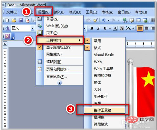The height and width of the screenshot is (130, 157).
Task: Toggle Italic formatting button
Action: click(x=98, y=28)
